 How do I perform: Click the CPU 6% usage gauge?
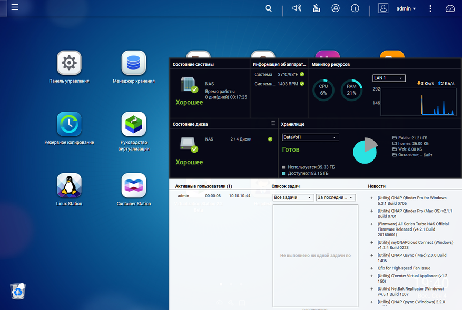click(323, 90)
